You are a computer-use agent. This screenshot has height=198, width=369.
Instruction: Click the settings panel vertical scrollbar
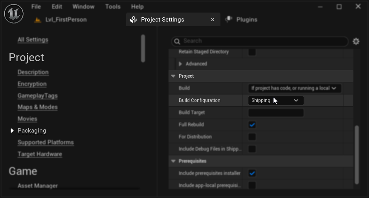[357, 154]
